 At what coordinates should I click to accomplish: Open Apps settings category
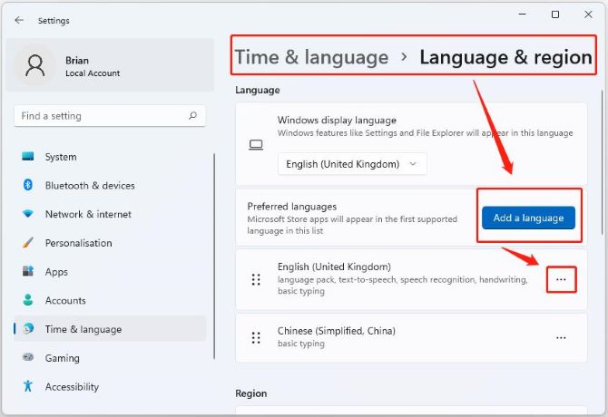tap(110, 271)
